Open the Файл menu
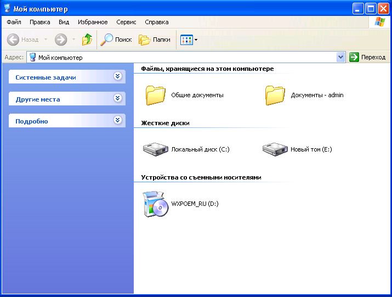This screenshot has height=297, width=392. coord(14,22)
